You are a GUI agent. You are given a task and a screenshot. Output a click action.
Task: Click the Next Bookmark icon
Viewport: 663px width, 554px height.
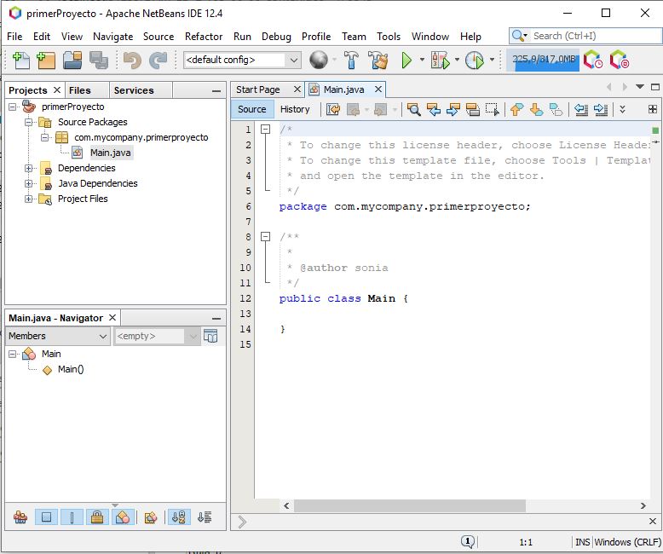coord(536,110)
